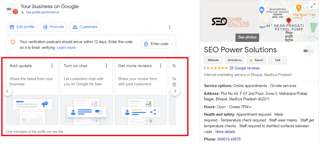Click the next cards arrow

(x=175, y=91)
